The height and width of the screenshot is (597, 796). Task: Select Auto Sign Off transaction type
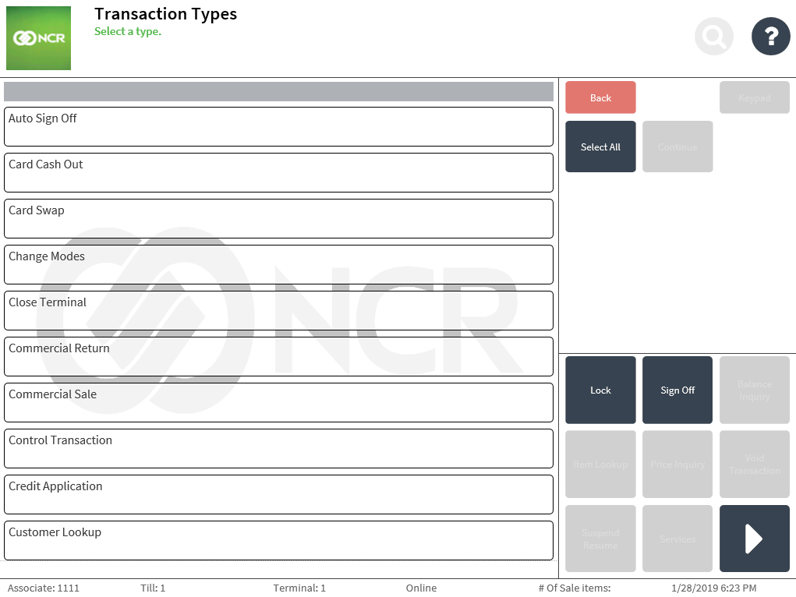coord(278,126)
